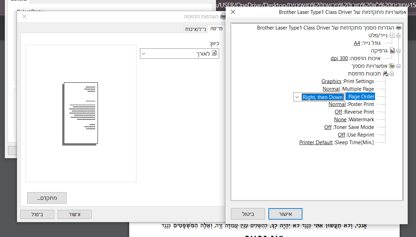Click the 300 dpi print quality value
416x237 pixels.
click(339, 58)
